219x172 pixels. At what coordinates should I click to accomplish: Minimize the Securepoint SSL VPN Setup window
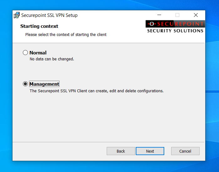[159, 15]
